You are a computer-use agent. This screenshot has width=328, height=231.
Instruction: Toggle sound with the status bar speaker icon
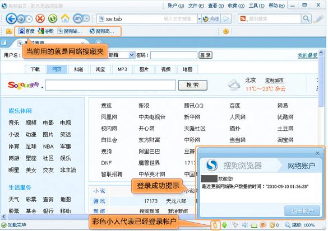click(245, 225)
